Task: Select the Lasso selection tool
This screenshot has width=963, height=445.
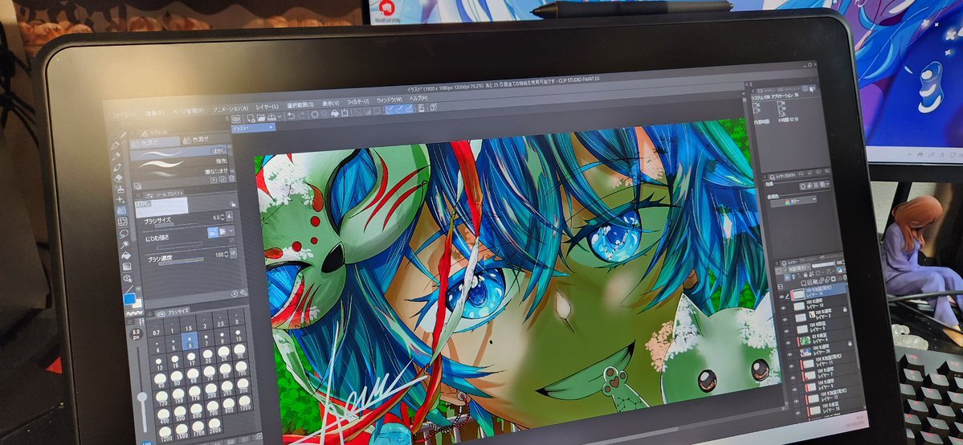Action: [124, 233]
